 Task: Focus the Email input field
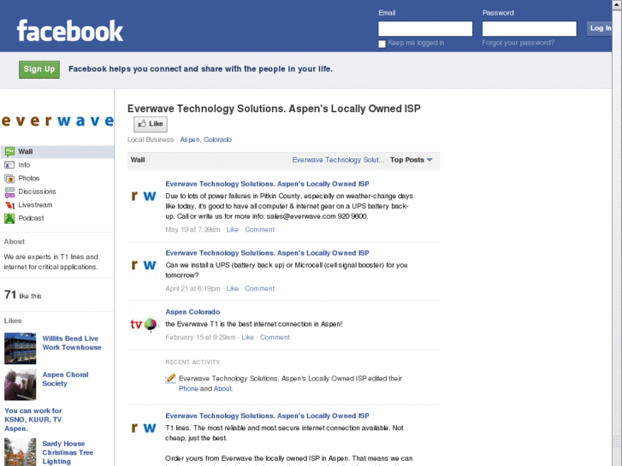click(x=425, y=28)
